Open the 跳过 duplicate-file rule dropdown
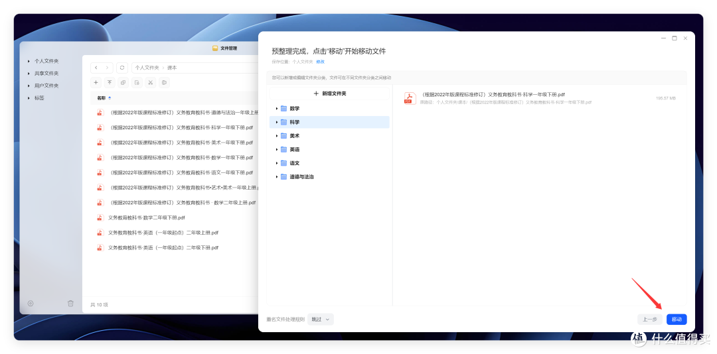The image size is (717, 354). [x=321, y=320]
